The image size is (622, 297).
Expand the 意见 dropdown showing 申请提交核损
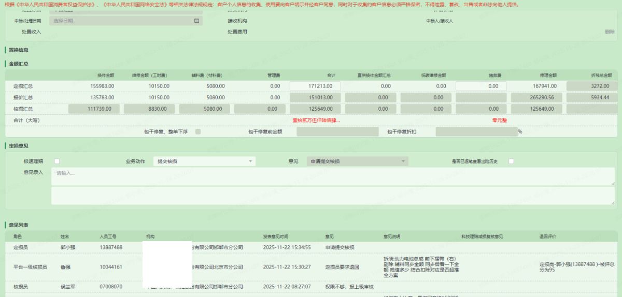point(403,161)
